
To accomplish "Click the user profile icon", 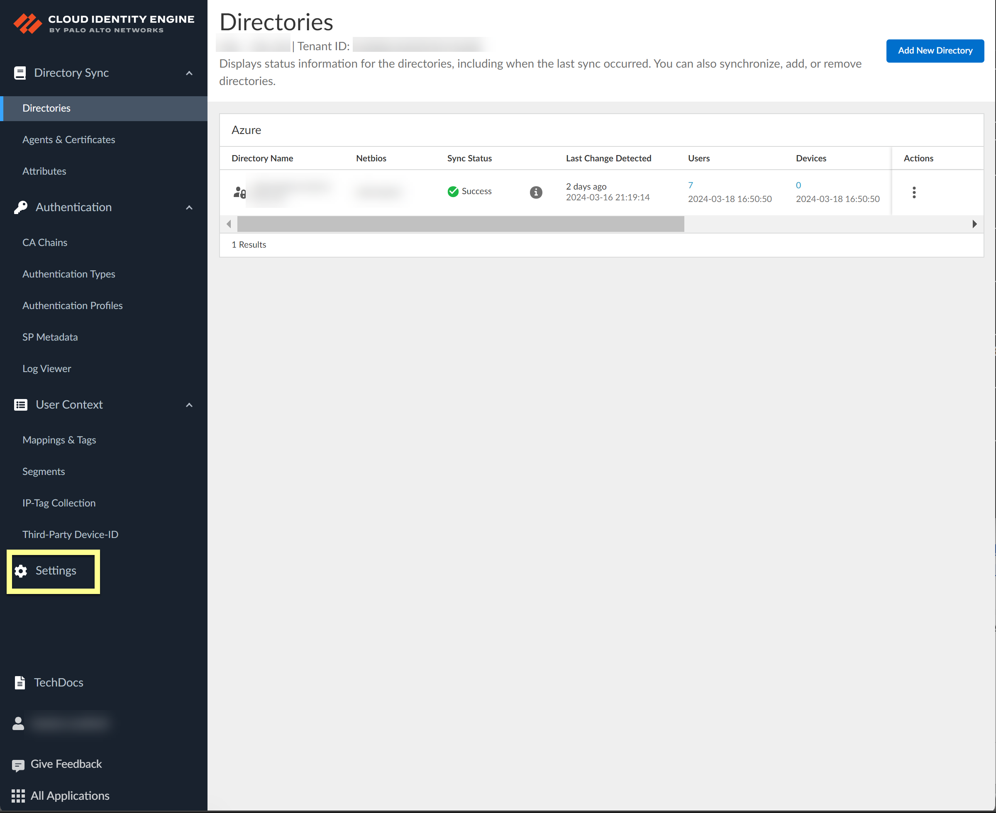I will pos(18,723).
